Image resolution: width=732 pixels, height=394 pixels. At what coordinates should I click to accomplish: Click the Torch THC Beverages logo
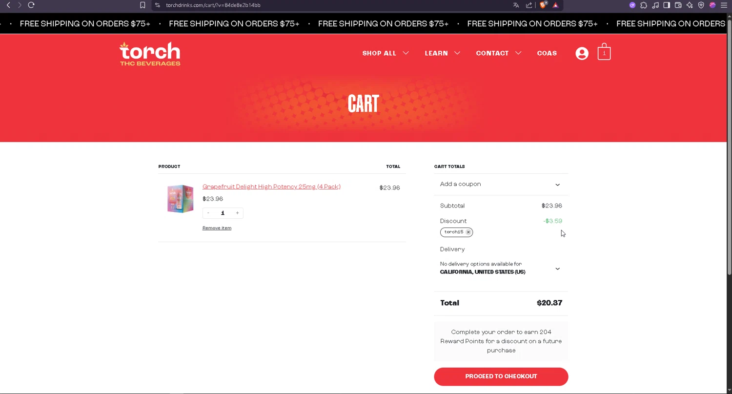coord(150,54)
